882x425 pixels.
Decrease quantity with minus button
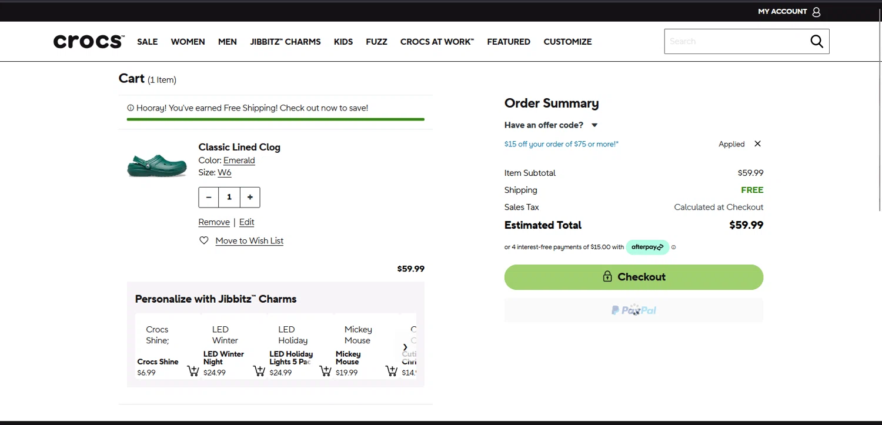(x=209, y=198)
